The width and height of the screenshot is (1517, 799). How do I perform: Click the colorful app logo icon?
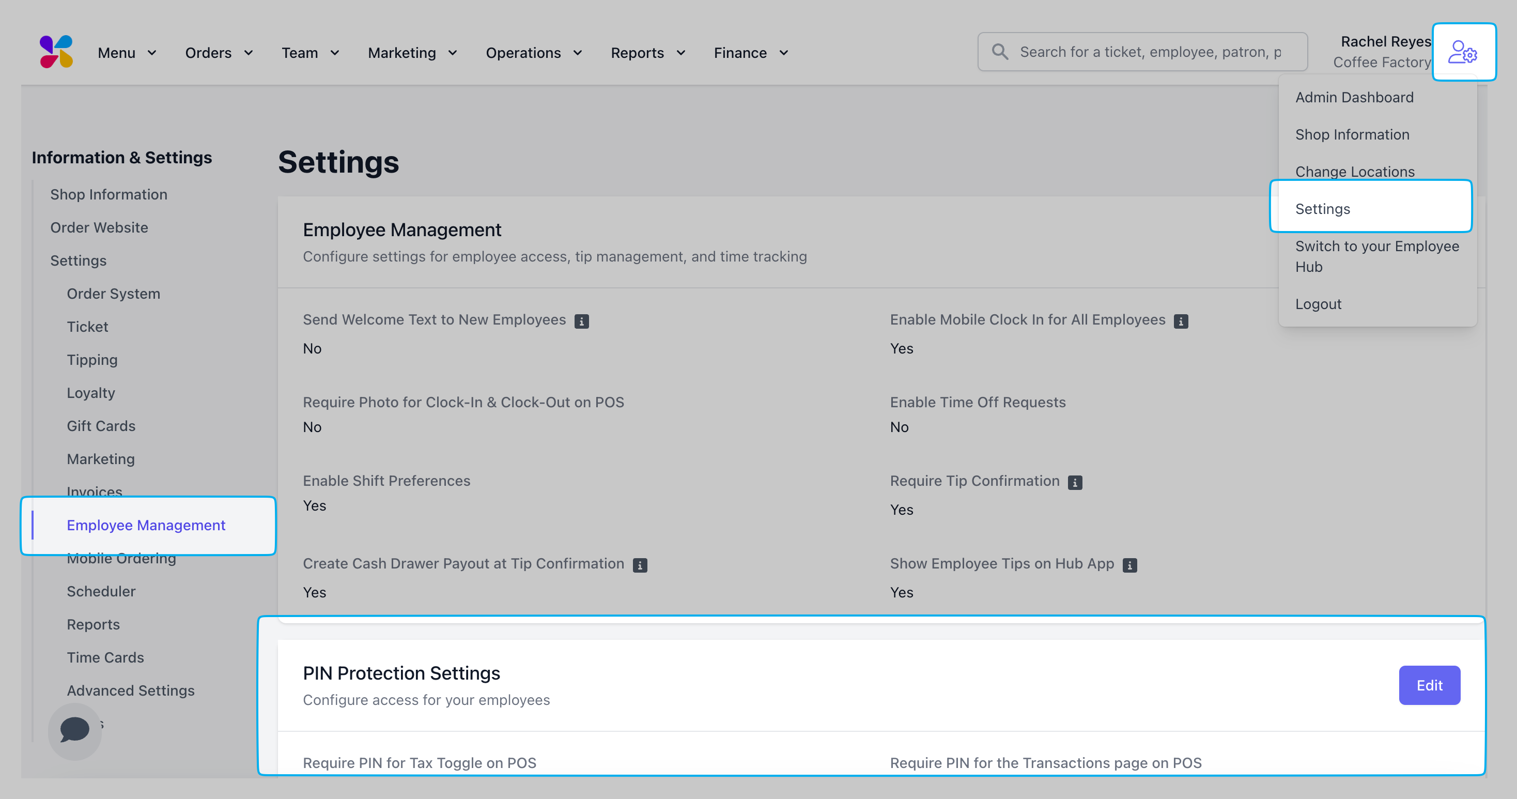coord(56,52)
